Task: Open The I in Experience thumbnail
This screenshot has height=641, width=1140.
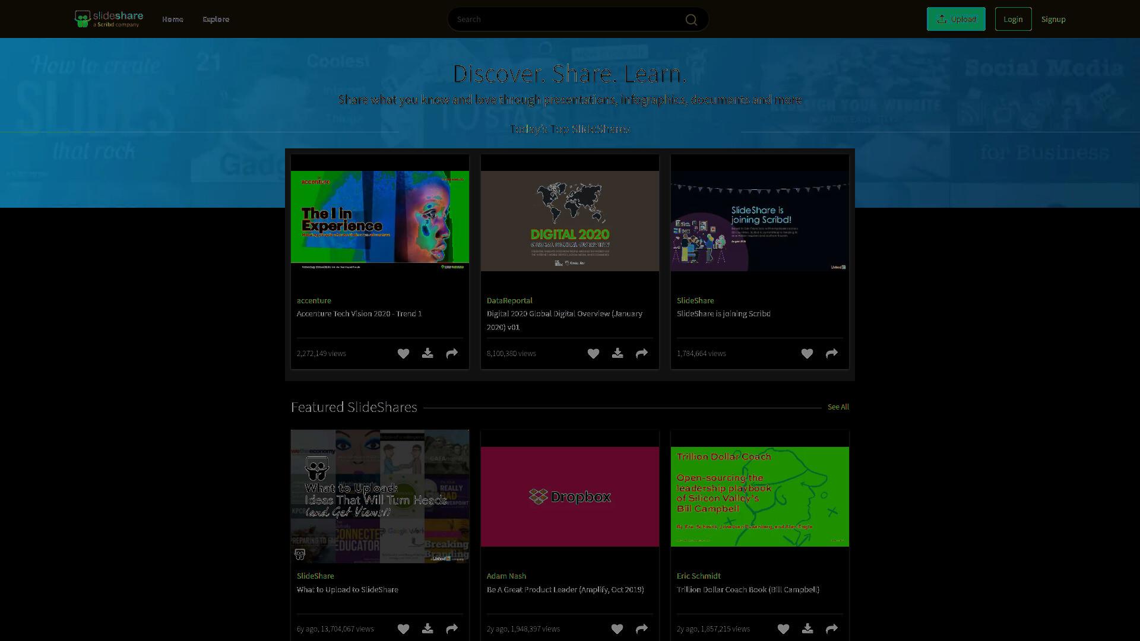Action: tap(380, 221)
